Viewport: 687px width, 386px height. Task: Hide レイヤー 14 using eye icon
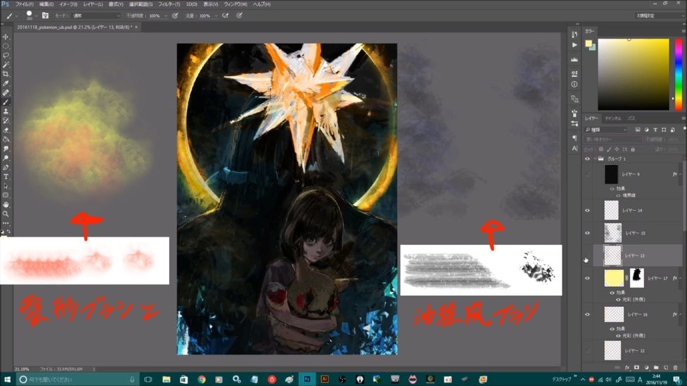coord(587,209)
